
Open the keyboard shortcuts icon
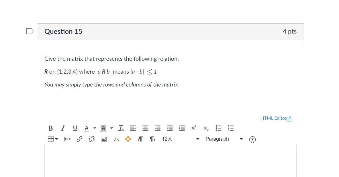(x=289, y=119)
